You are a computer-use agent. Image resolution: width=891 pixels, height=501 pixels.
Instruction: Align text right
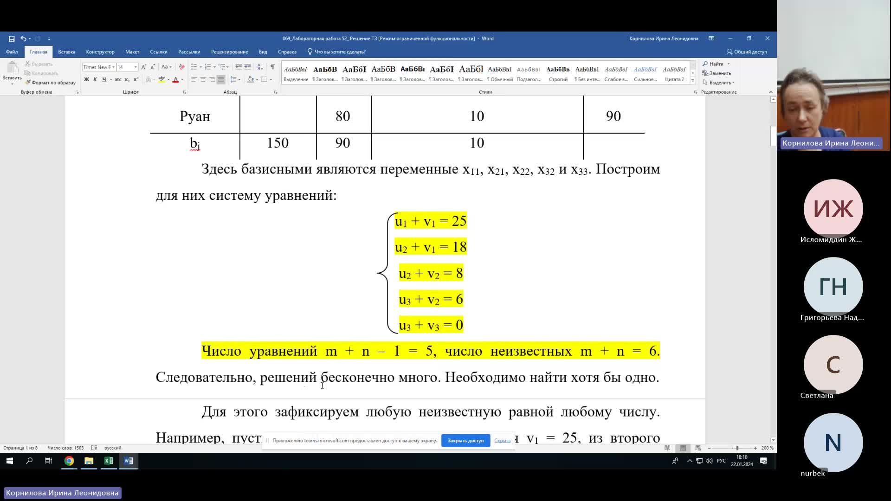(212, 80)
